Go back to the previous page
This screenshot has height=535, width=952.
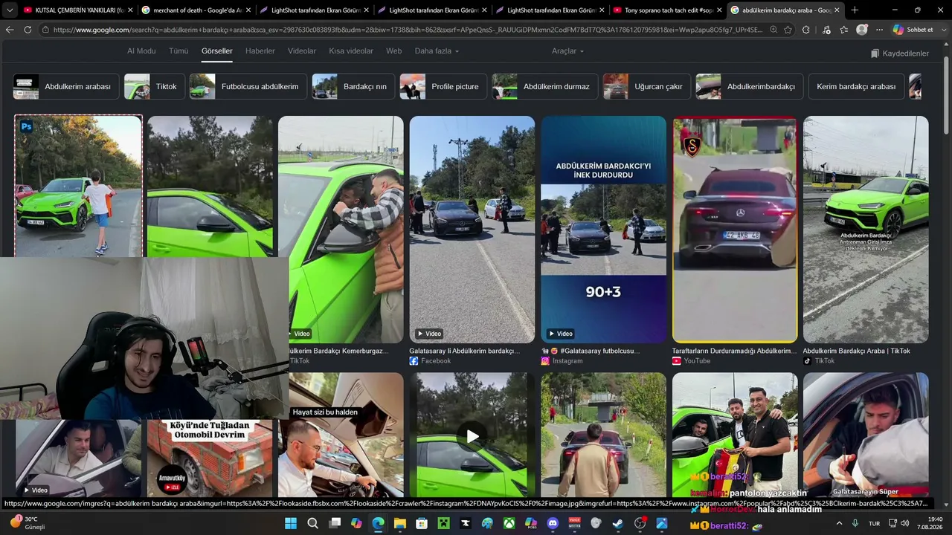point(10,30)
